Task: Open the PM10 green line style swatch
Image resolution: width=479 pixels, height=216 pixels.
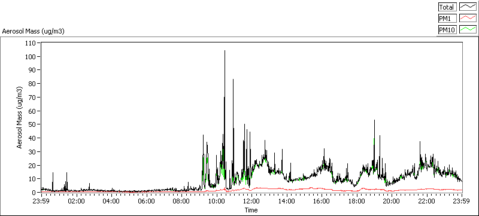Action: 468,29
